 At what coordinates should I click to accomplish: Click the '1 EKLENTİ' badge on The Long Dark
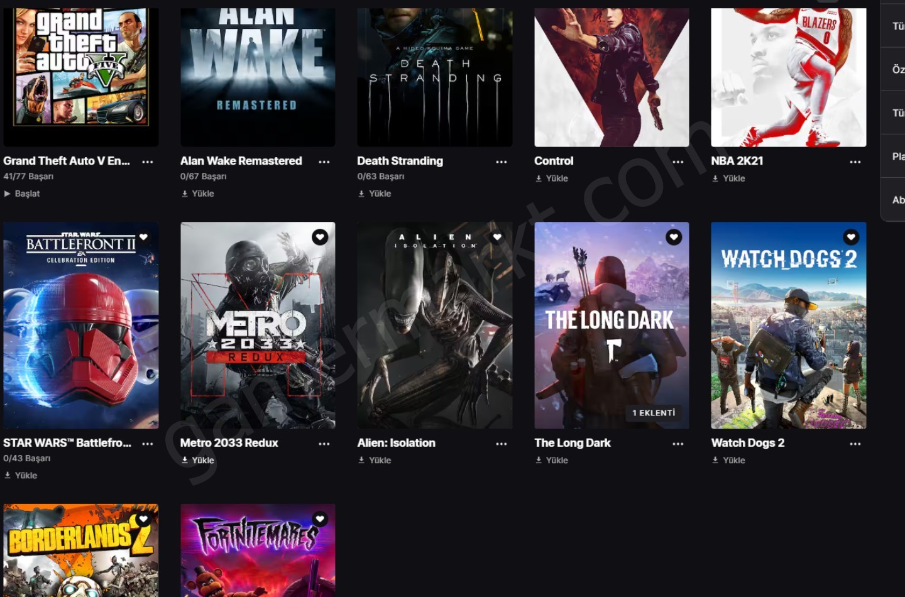pyautogui.click(x=654, y=413)
